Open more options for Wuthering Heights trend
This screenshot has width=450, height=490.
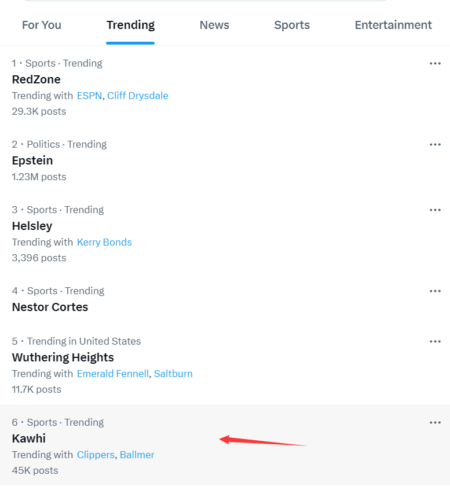pos(435,342)
